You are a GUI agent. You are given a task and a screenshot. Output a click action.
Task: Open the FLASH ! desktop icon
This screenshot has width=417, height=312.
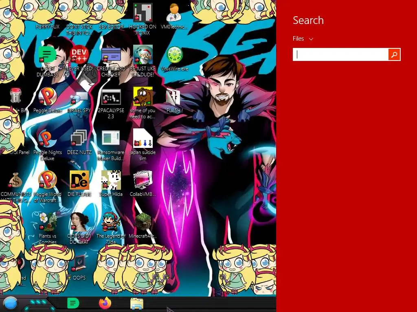[173, 97]
